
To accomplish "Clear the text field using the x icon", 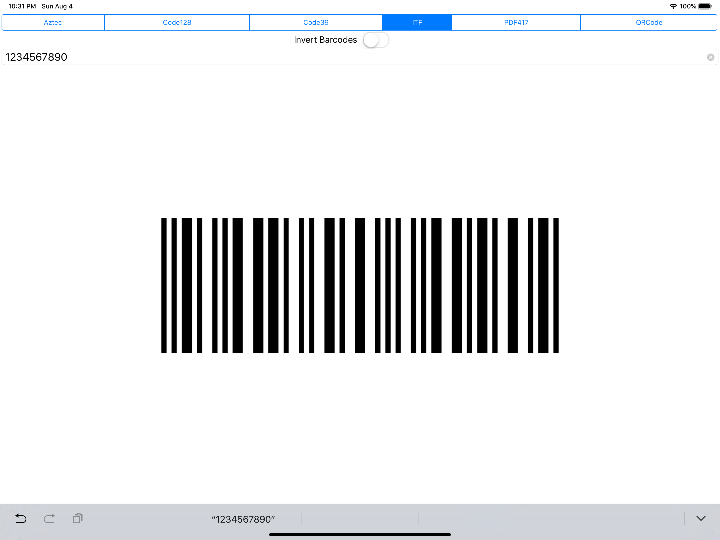I will coord(711,57).
